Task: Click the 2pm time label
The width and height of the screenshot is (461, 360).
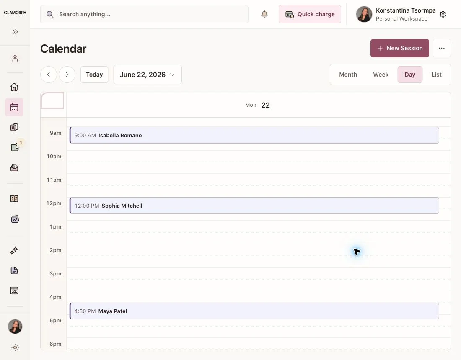Action: [x=55, y=250]
